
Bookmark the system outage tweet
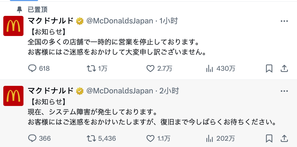pyautogui.click(x=269, y=138)
